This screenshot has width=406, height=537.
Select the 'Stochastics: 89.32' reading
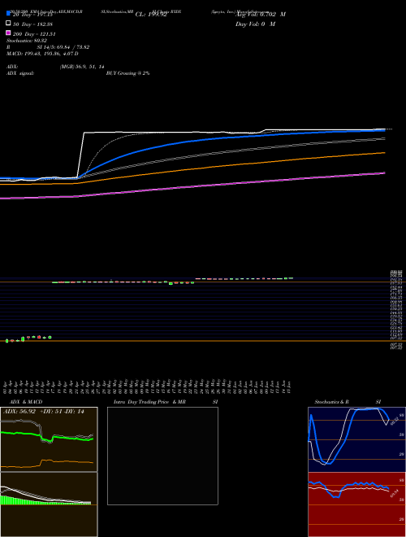[27, 41]
